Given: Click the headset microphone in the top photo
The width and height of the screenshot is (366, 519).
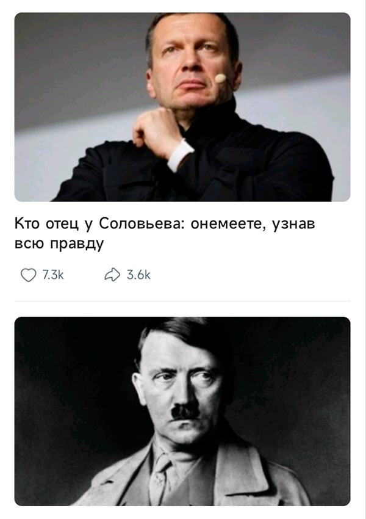Looking at the screenshot, I should tap(221, 78).
